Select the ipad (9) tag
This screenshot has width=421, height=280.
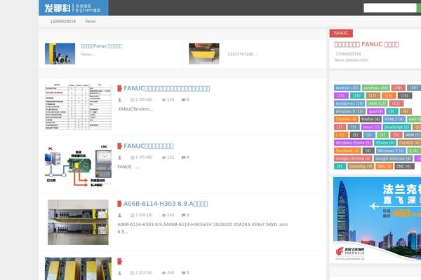(376, 111)
